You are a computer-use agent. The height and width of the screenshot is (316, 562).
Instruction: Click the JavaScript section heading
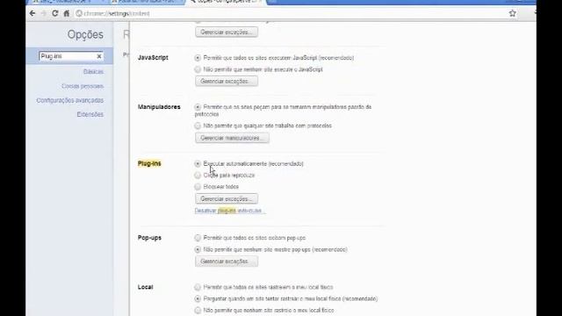153,58
